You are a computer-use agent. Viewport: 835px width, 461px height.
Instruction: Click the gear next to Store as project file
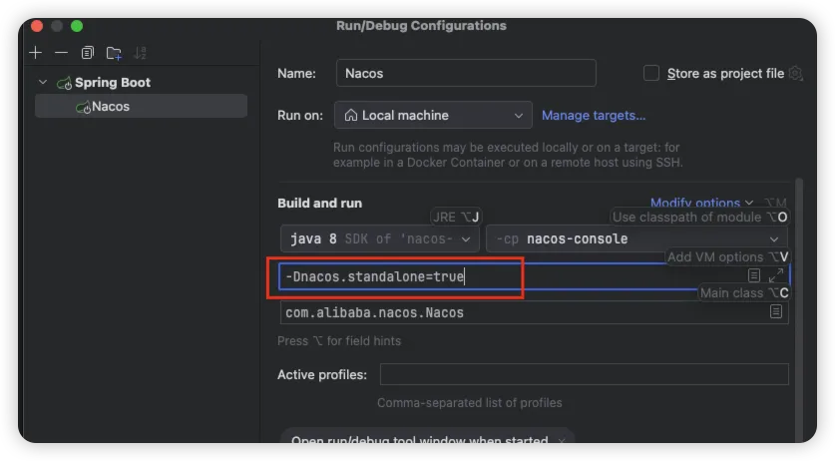point(796,74)
